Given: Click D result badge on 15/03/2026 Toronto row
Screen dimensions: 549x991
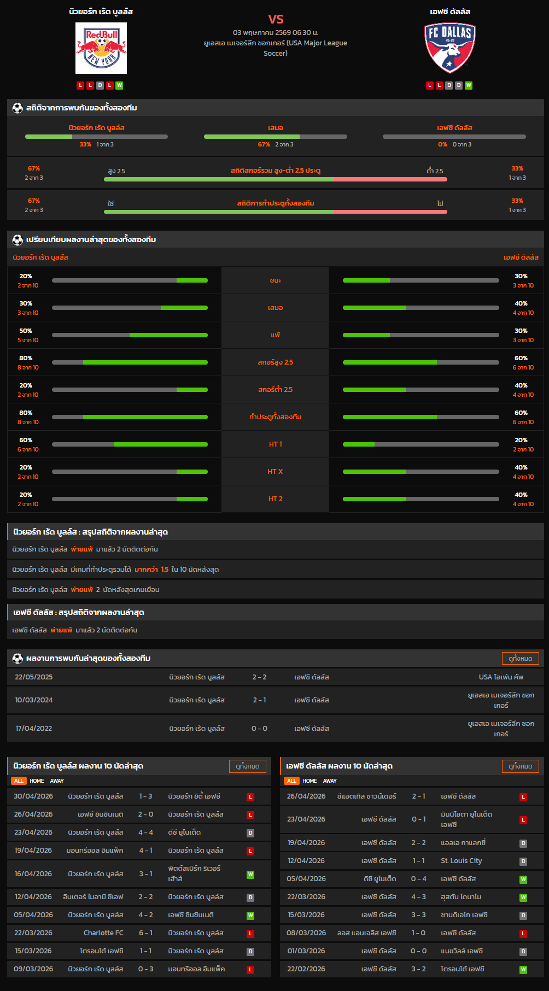Looking at the screenshot, I should click(x=250, y=952).
